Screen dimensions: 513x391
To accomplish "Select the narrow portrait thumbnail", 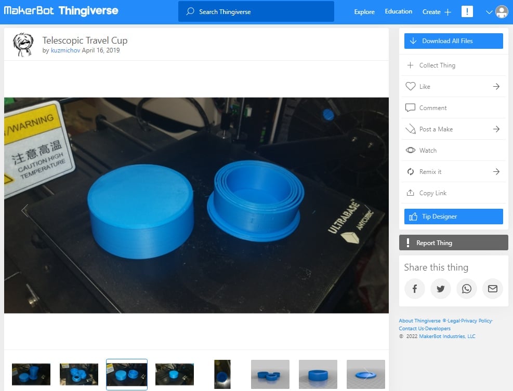I will pos(222,374).
